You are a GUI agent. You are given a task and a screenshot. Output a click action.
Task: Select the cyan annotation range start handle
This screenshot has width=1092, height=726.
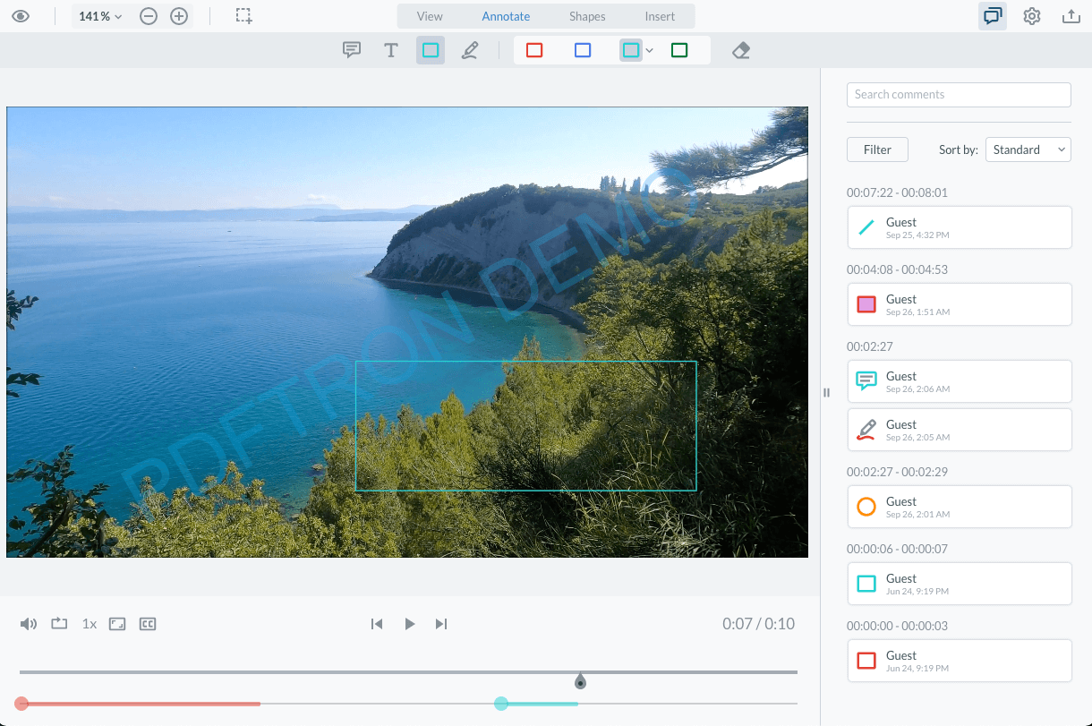click(501, 704)
